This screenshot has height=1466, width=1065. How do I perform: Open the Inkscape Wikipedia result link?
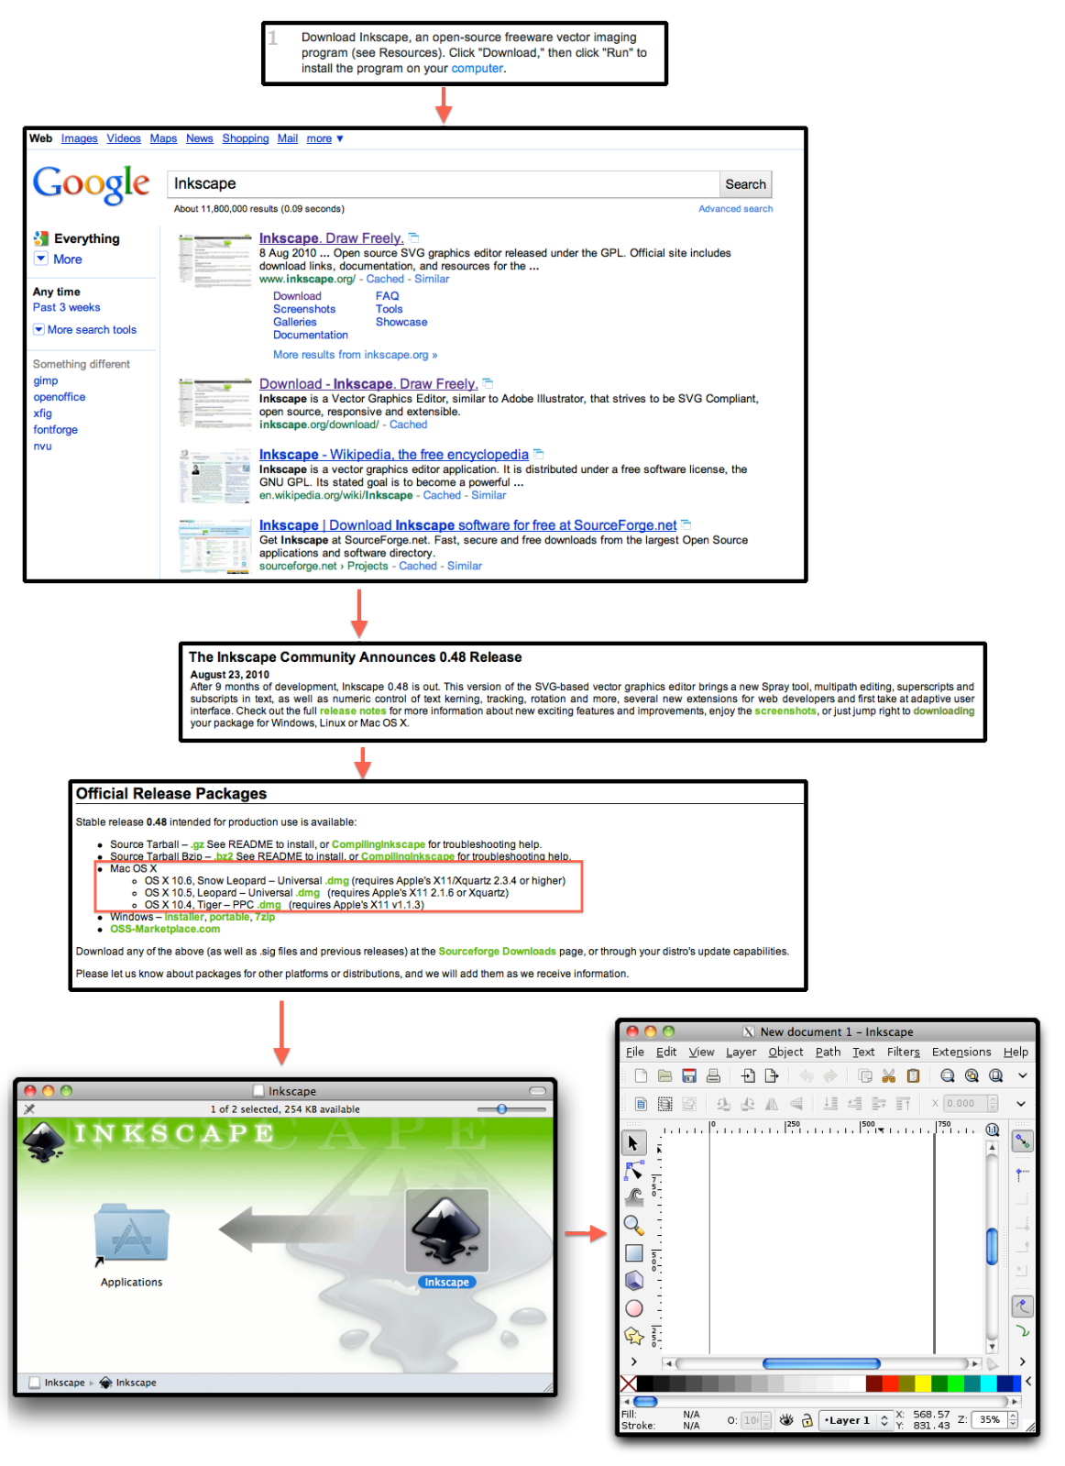click(x=394, y=455)
